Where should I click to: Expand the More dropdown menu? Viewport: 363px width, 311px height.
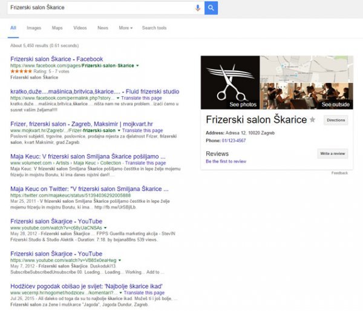(126, 28)
